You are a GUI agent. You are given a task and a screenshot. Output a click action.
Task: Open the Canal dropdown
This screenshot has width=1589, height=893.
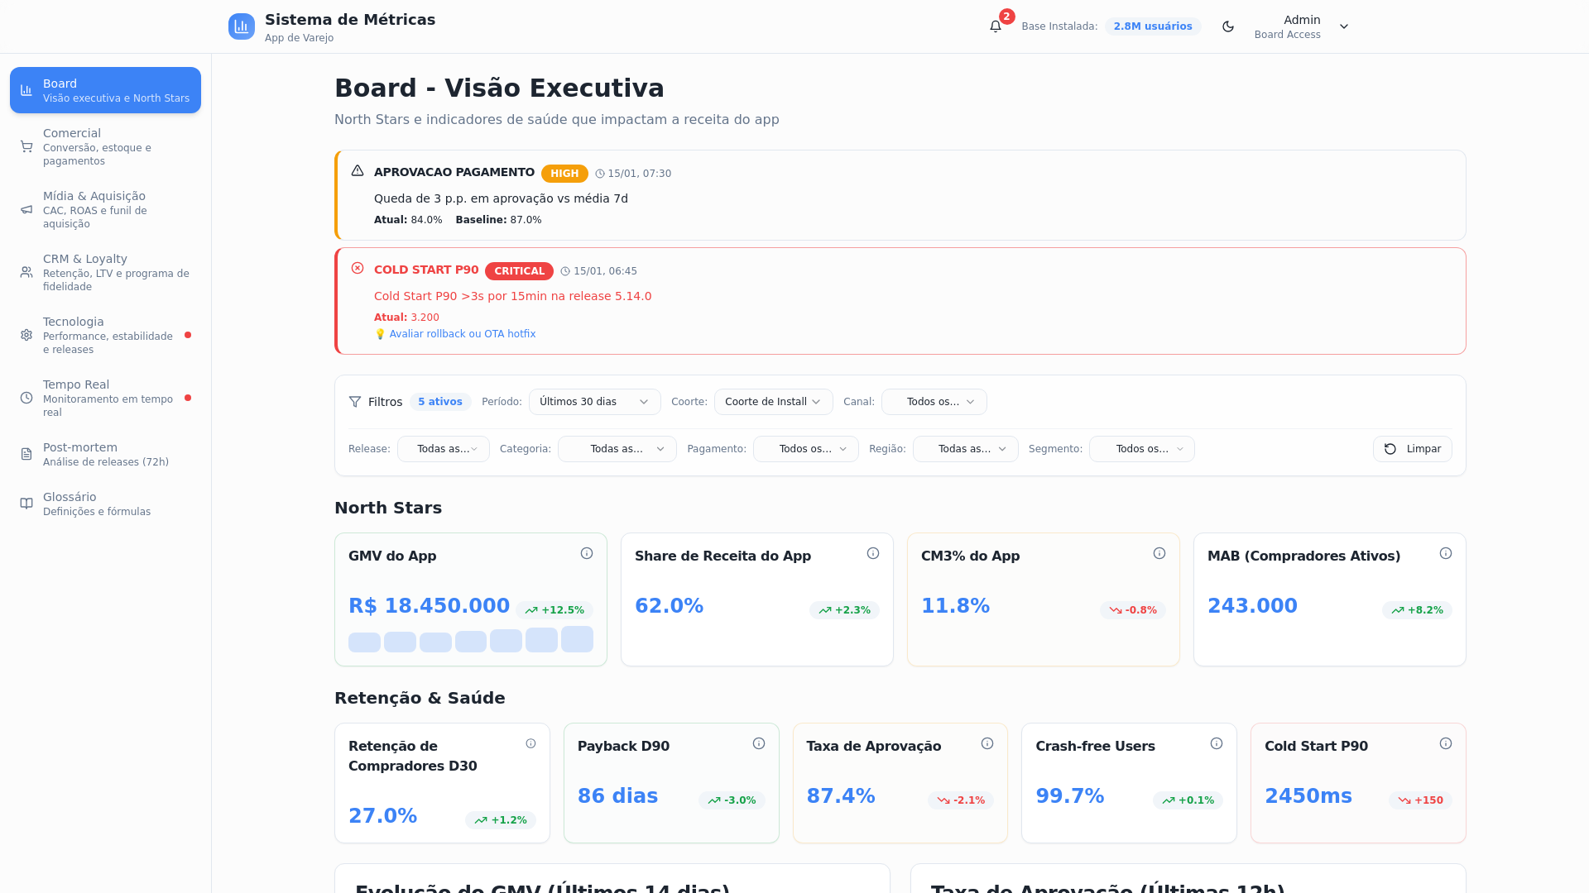pos(934,402)
